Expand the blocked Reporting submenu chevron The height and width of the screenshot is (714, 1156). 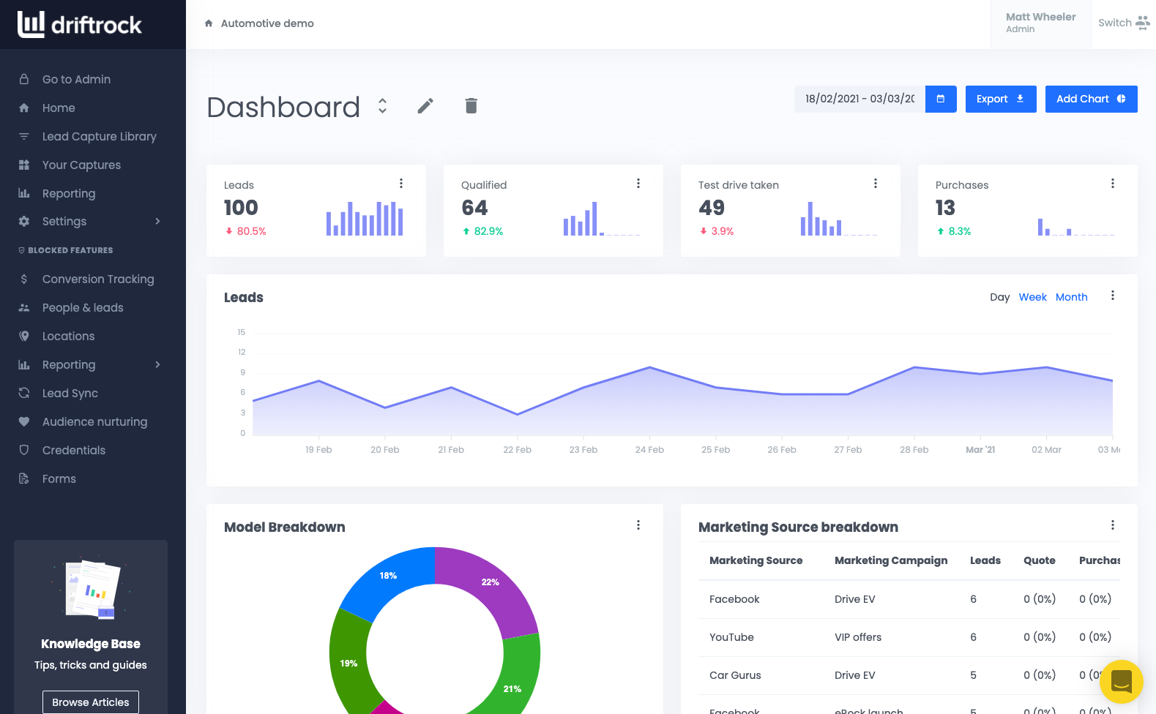pyautogui.click(x=157, y=364)
